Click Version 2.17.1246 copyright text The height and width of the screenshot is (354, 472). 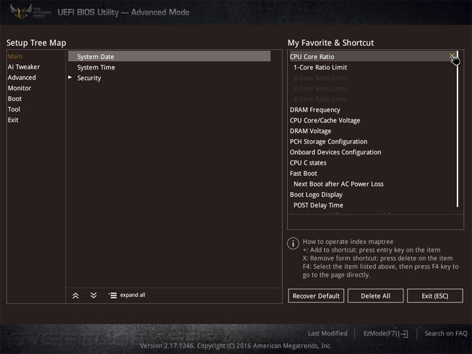pyautogui.click(x=236, y=345)
